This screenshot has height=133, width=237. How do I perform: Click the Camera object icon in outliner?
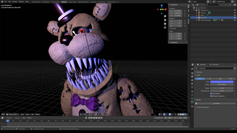[199, 13]
